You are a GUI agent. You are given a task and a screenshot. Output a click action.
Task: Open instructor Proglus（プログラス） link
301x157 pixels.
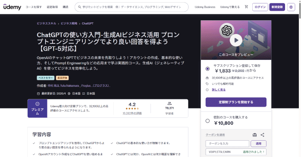click(96, 86)
